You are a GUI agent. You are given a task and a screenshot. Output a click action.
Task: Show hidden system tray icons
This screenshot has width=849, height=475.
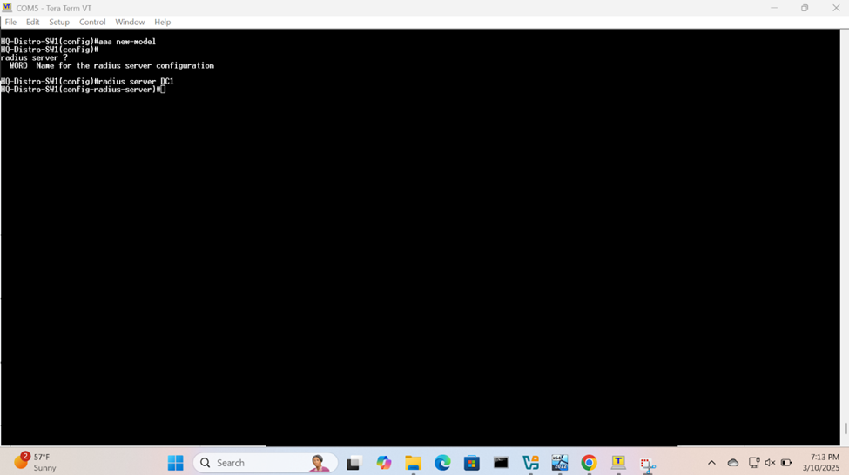click(711, 463)
